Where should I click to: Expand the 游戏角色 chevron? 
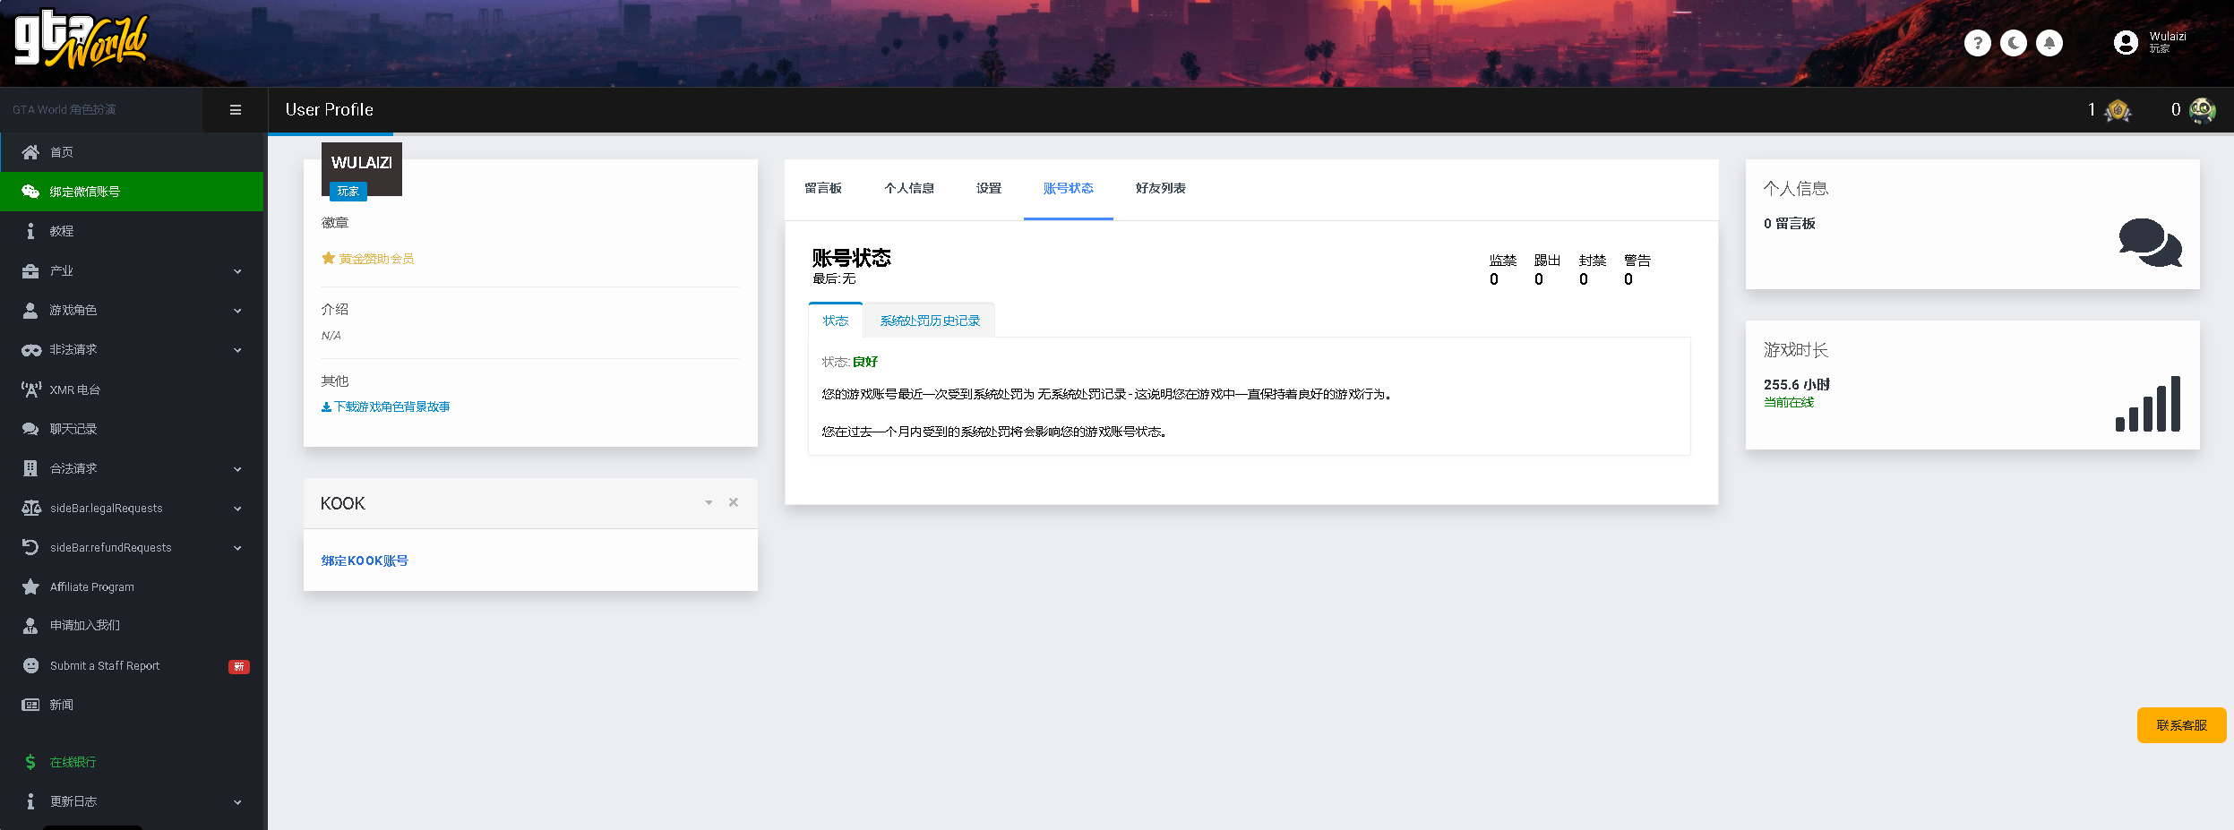[x=237, y=311]
